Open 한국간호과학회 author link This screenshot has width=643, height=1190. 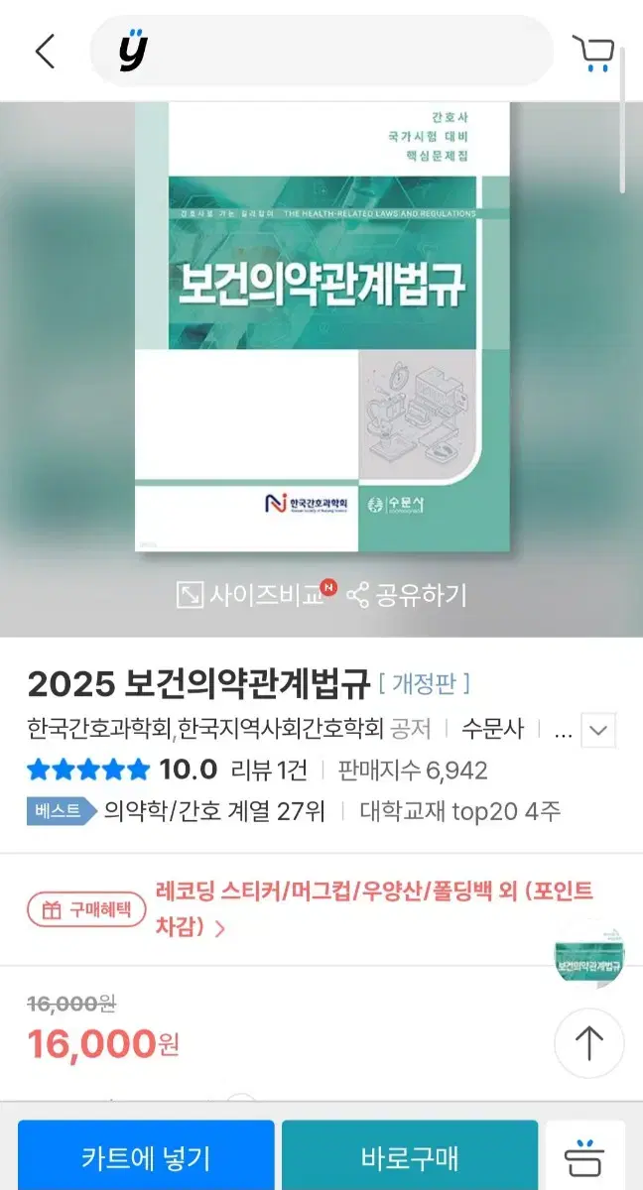tap(99, 730)
